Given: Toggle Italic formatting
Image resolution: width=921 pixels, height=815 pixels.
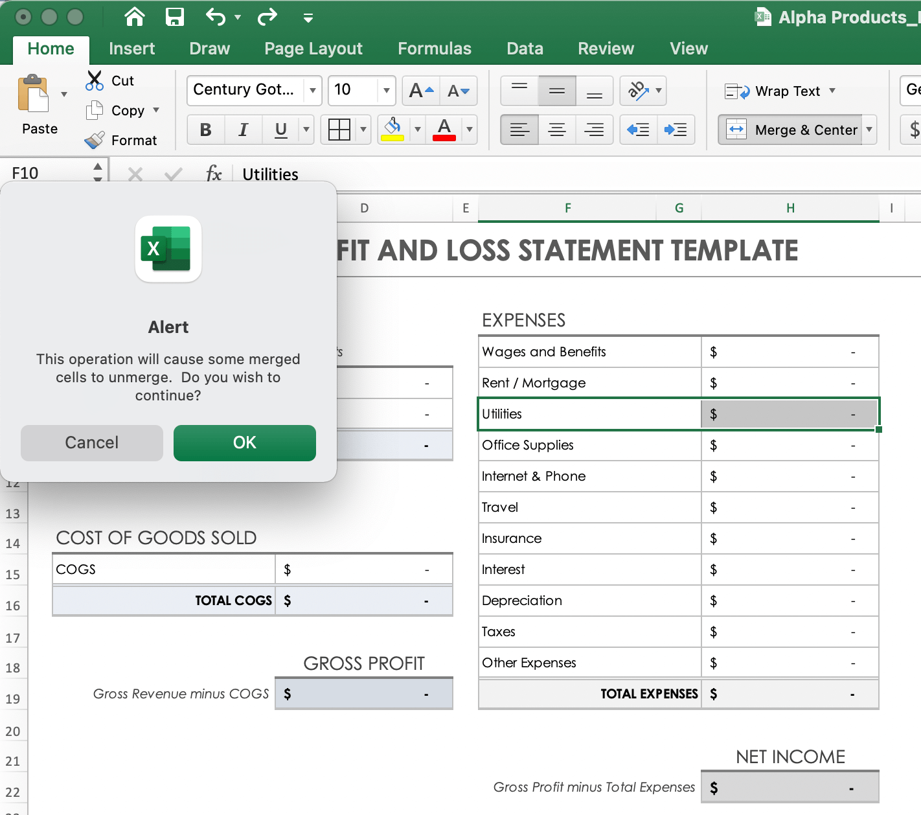Looking at the screenshot, I should click(244, 130).
